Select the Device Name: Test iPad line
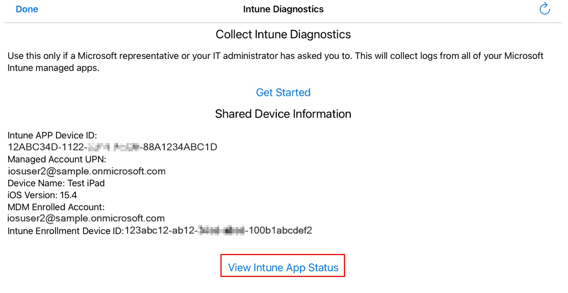Viewport: 568px width, 293px height. click(x=56, y=183)
